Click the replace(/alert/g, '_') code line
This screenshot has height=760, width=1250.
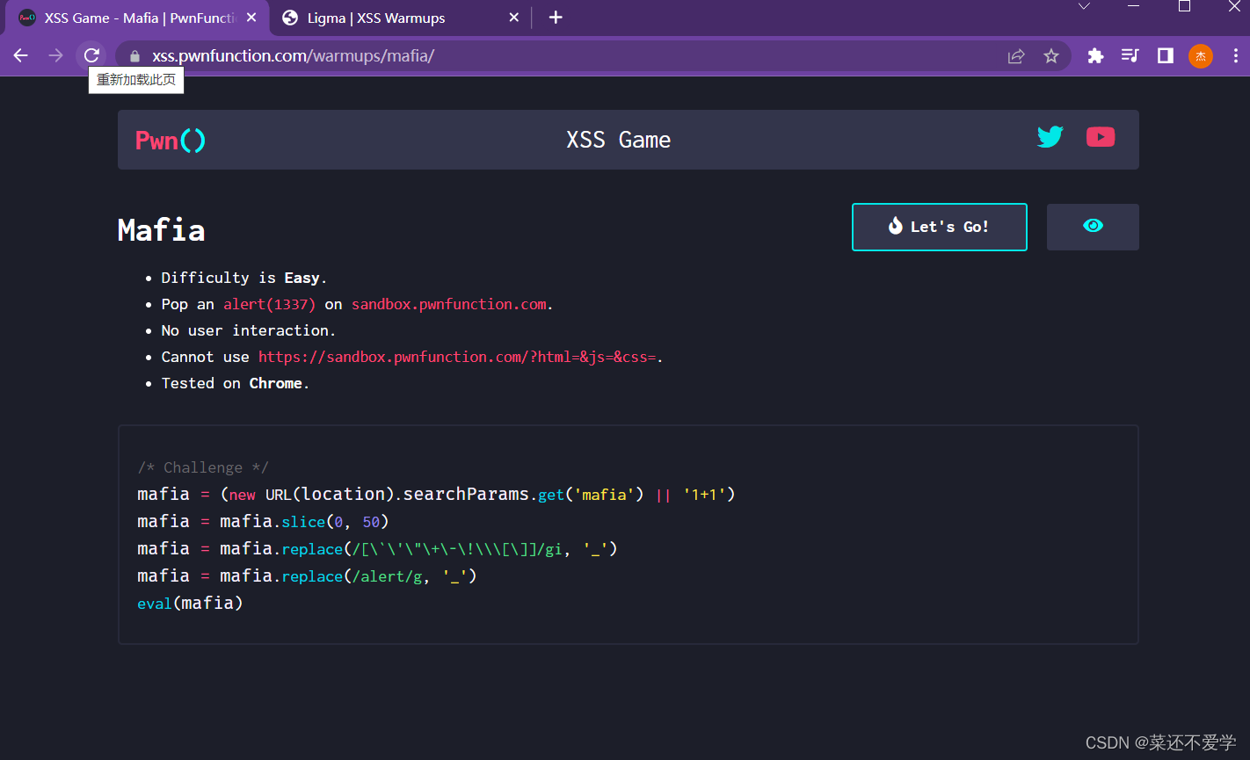click(307, 576)
